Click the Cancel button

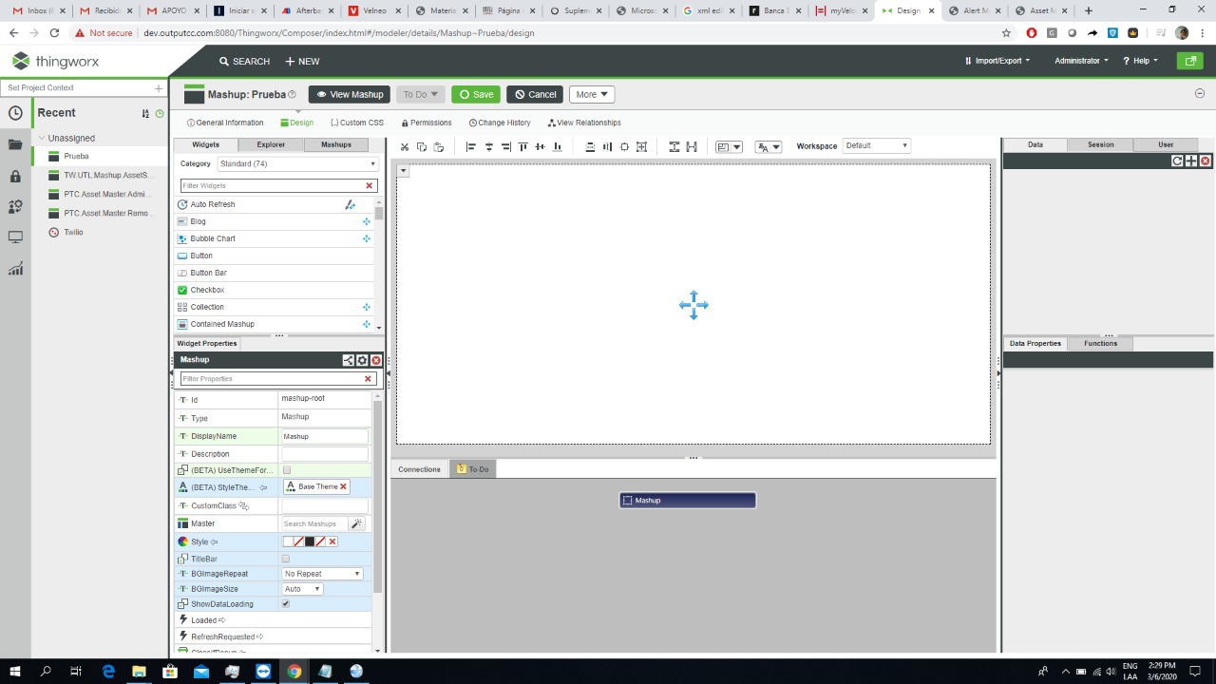pos(535,94)
